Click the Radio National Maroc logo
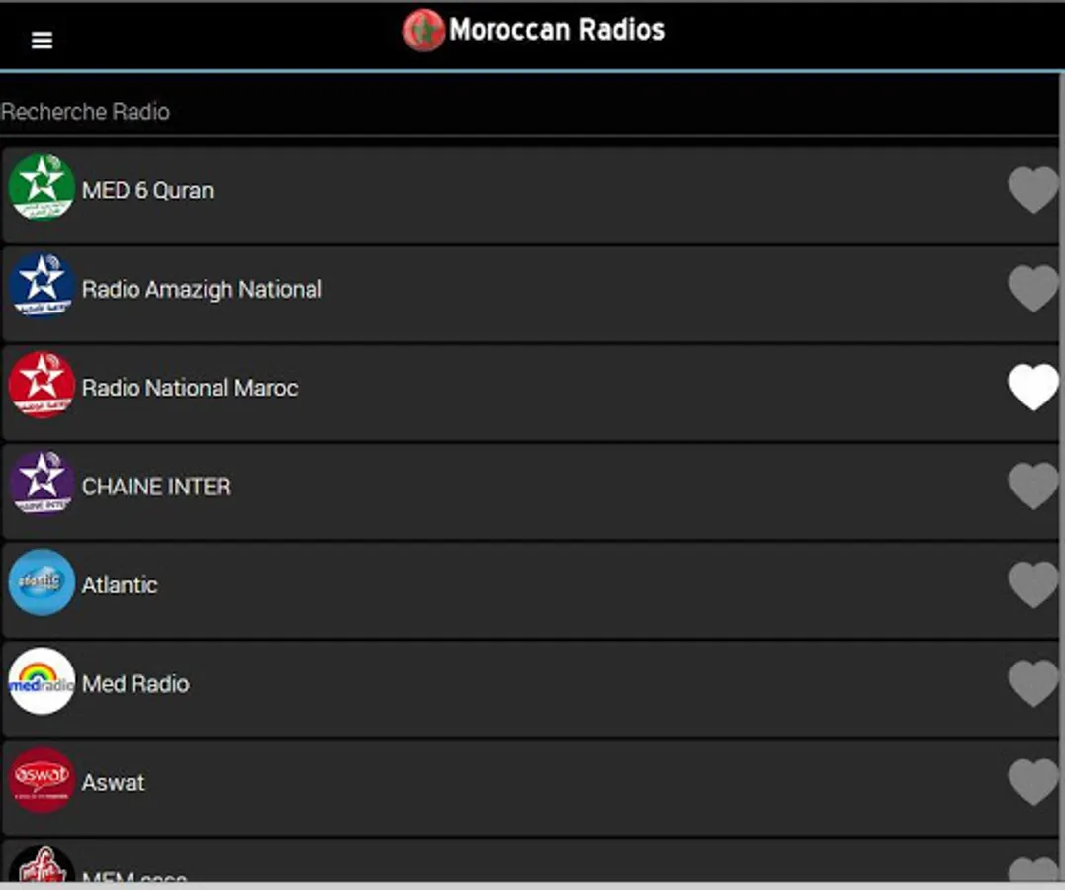The image size is (1065, 890). point(42,385)
